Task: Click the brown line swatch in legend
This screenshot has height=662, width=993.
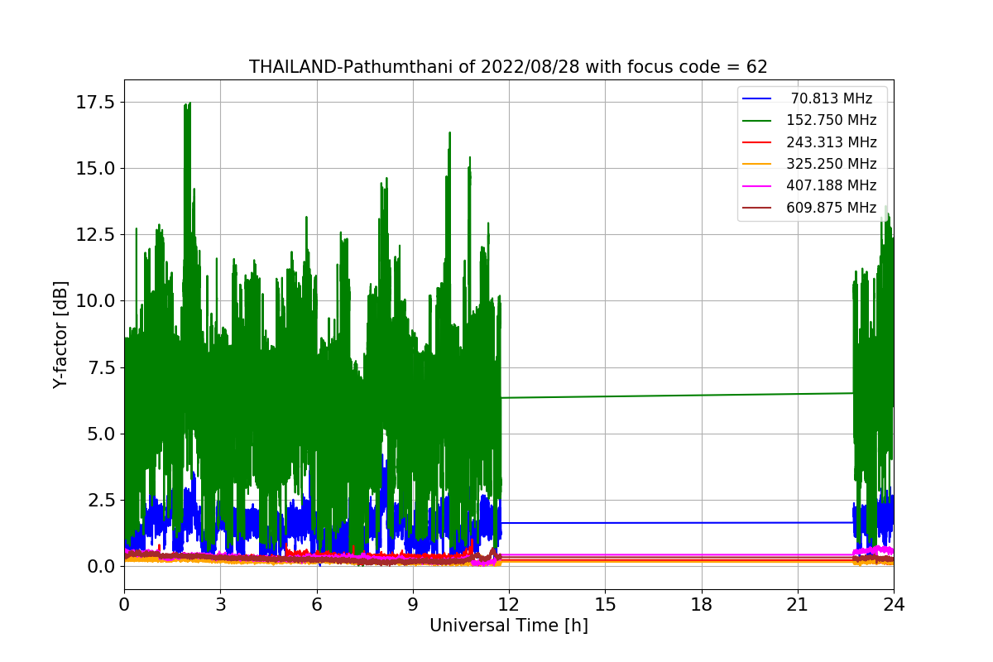Action: (757, 208)
